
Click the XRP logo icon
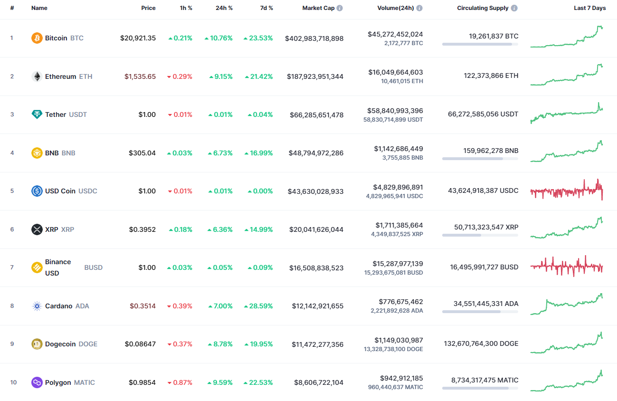click(x=37, y=229)
